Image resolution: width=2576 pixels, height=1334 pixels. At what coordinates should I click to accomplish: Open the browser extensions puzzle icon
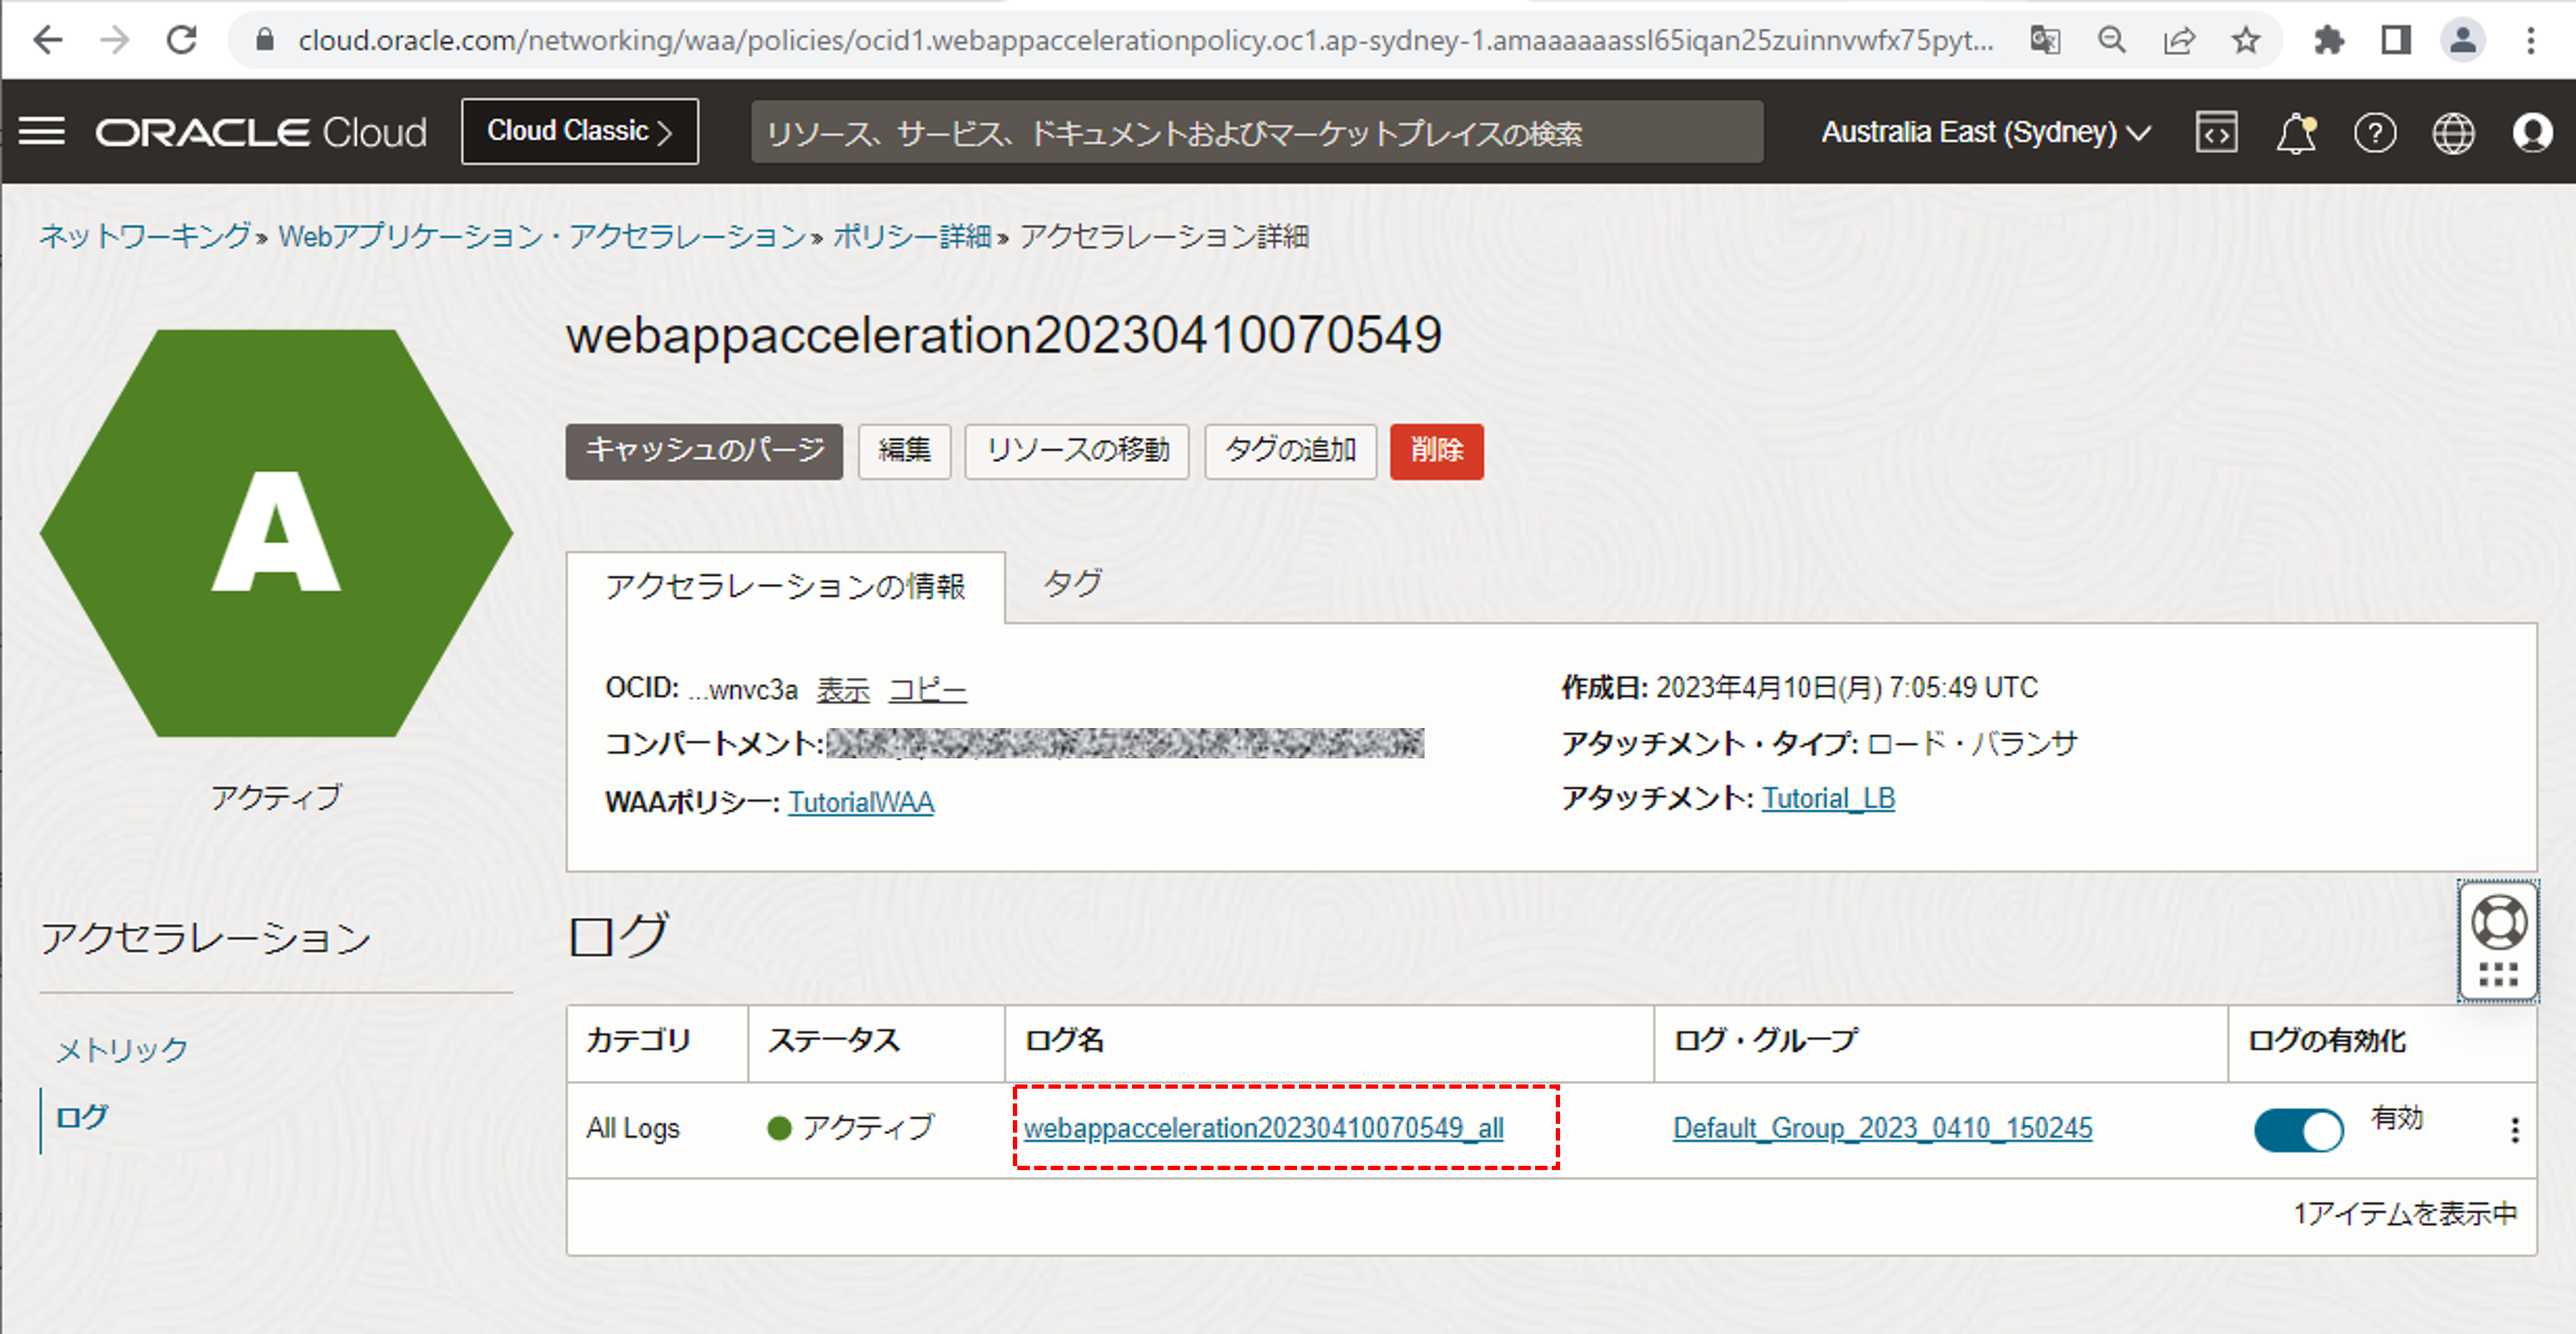[2328, 40]
